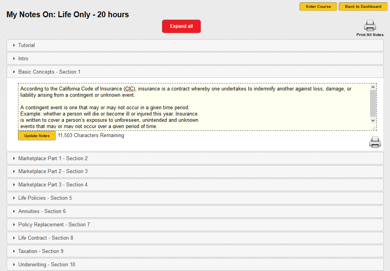Open the Annuities - Section 6 panel
The image size is (390, 271).
pos(42,211)
